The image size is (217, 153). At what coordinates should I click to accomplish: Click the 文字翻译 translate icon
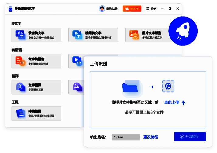[21, 87]
